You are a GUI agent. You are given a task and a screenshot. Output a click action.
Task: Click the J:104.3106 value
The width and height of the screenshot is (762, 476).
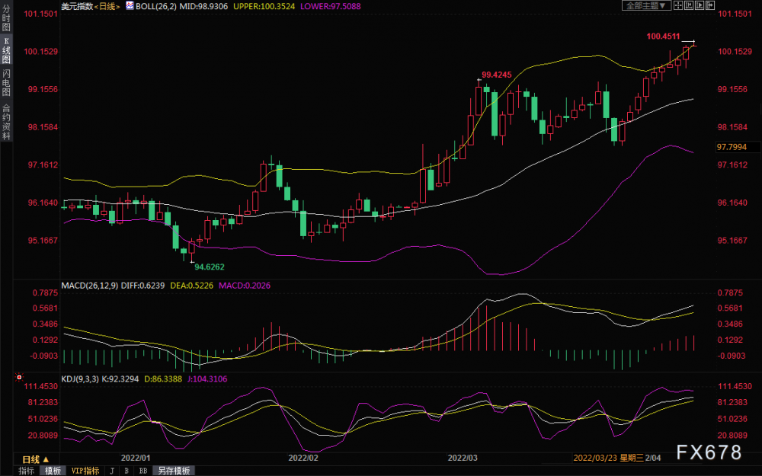pos(207,379)
